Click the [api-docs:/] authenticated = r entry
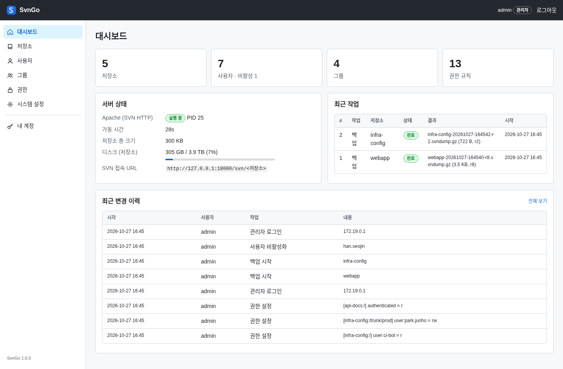This screenshot has width=563, height=369. click(373, 306)
